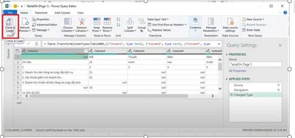Viewport: 295px width, 138px height.
Task: Click the All Properties link
Action: point(237,71)
